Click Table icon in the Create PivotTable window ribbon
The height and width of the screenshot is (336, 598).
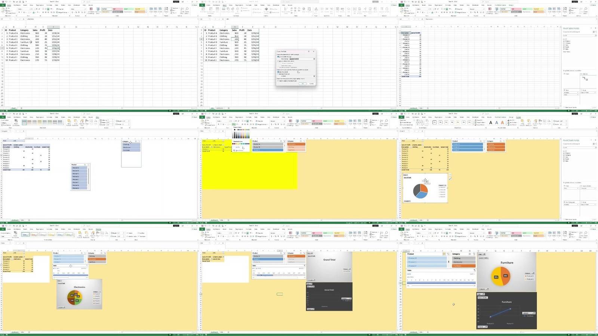coord(217,10)
